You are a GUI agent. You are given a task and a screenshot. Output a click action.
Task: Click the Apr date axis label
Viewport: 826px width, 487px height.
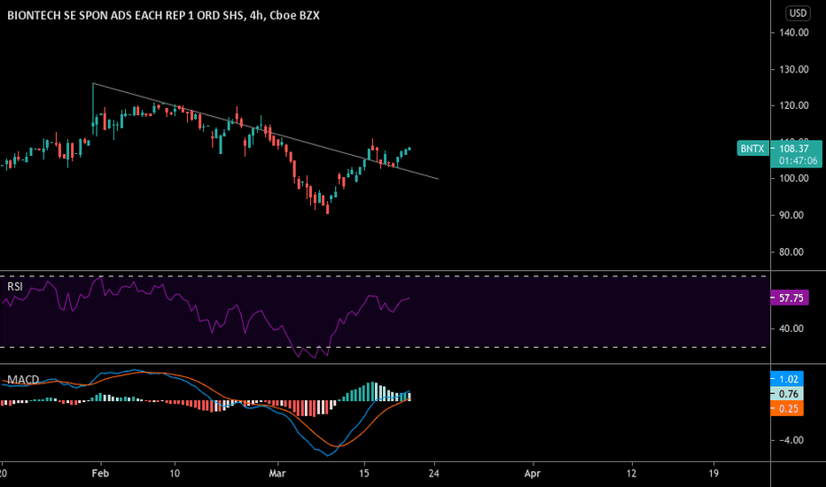533,474
